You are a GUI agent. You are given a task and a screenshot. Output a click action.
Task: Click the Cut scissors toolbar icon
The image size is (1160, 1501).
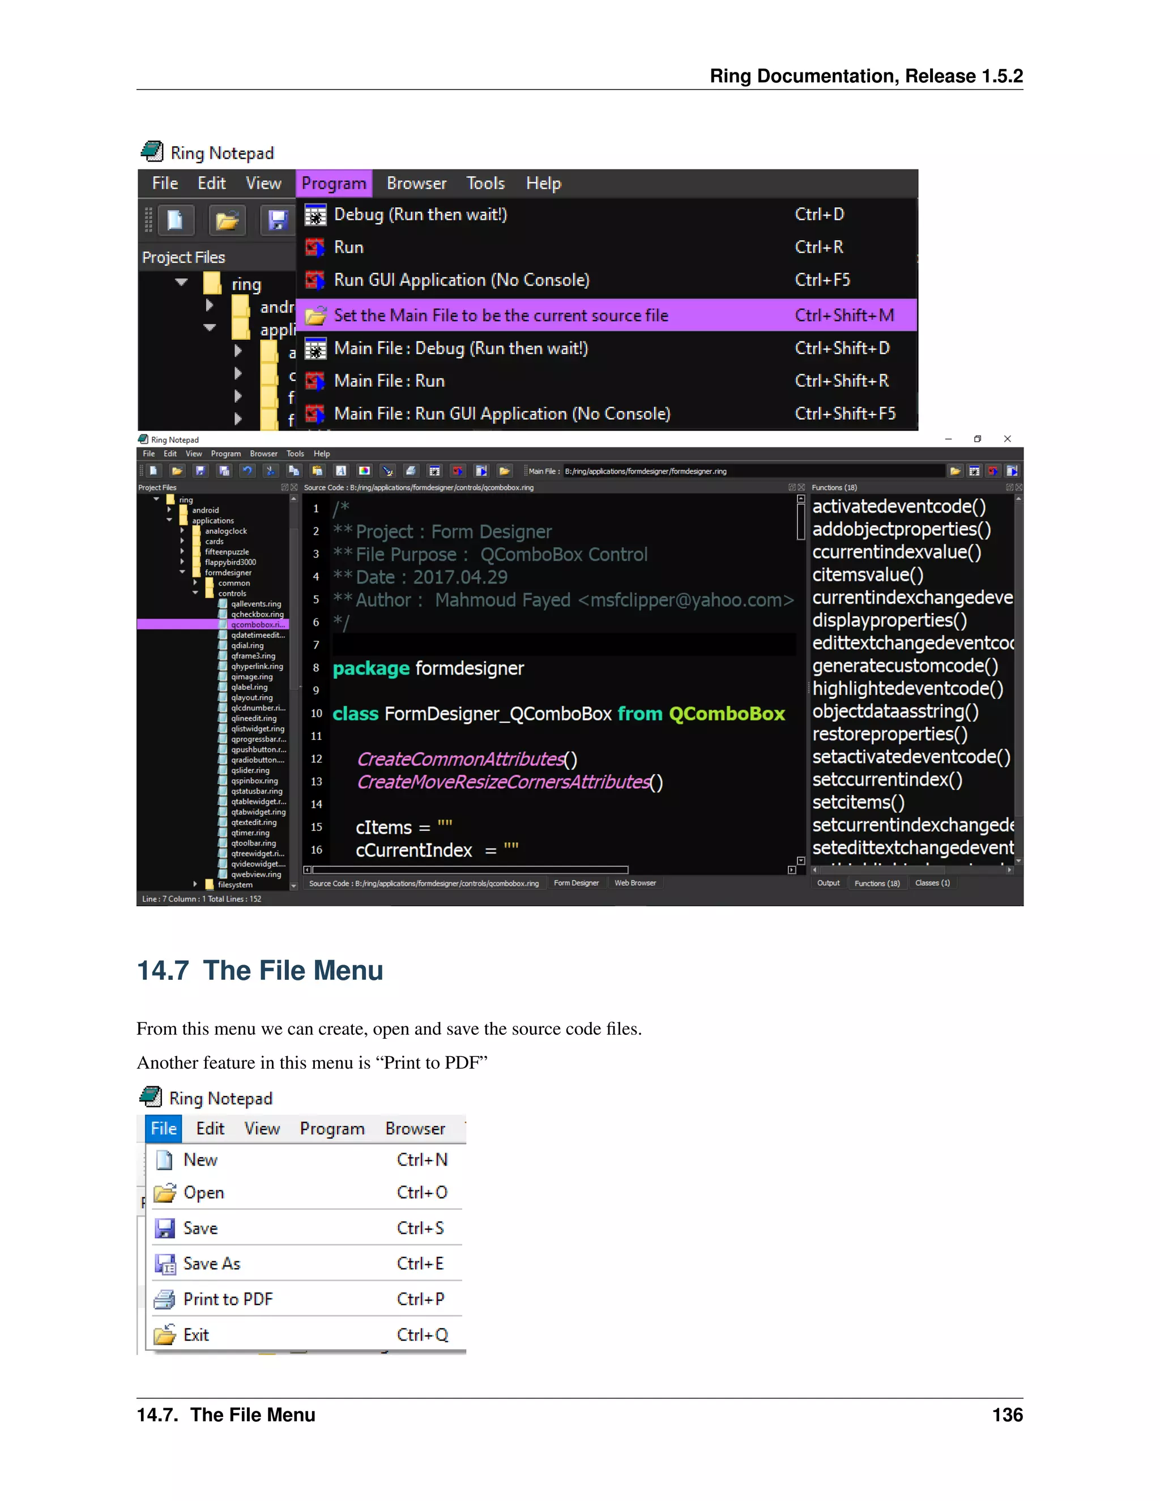(x=271, y=471)
